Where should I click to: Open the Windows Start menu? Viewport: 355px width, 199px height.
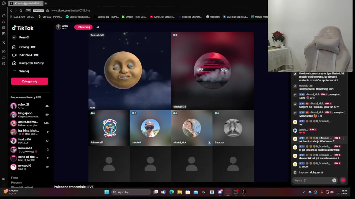click(x=106, y=192)
